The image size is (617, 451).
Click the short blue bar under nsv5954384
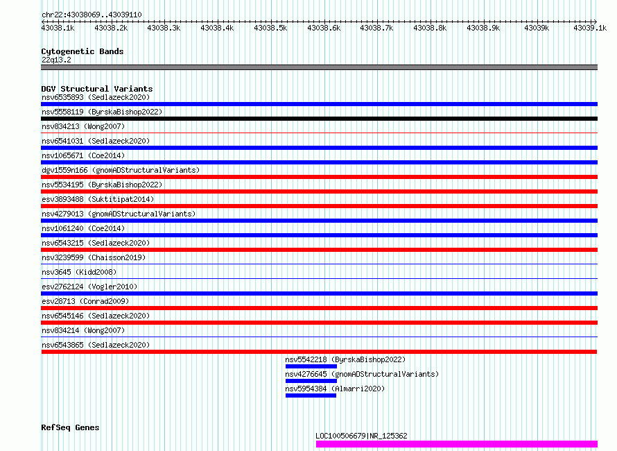(311, 395)
